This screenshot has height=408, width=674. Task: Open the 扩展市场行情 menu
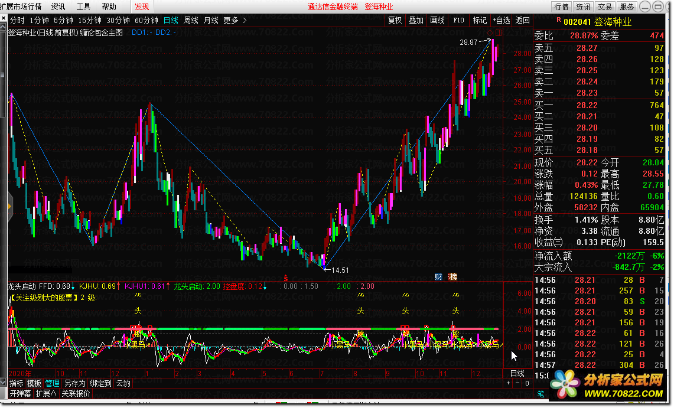[21, 6]
